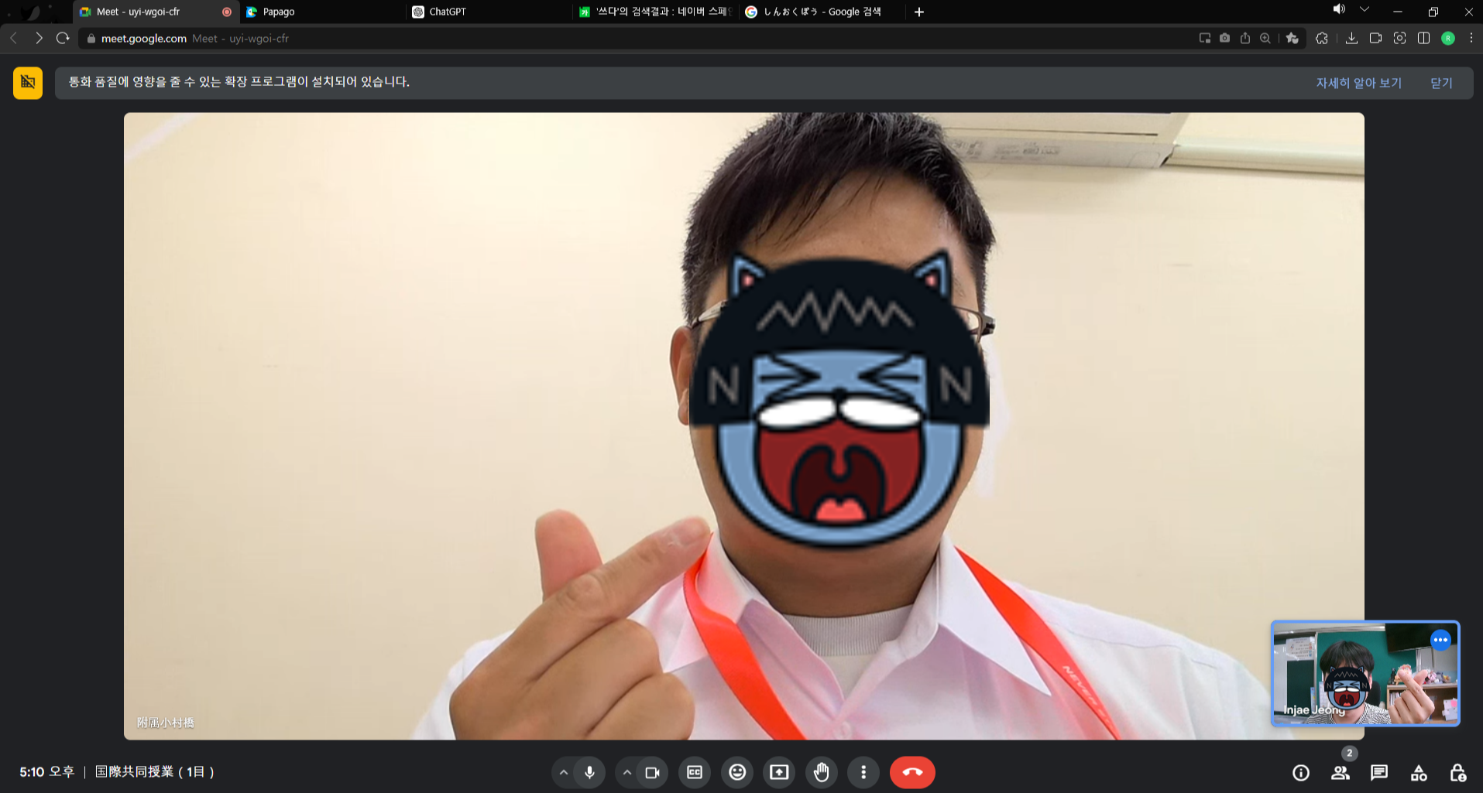Viewport: 1483px width, 793px height.
Task: Click the participant count badge 2
Action: pyautogui.click(x=1350, y=754)
